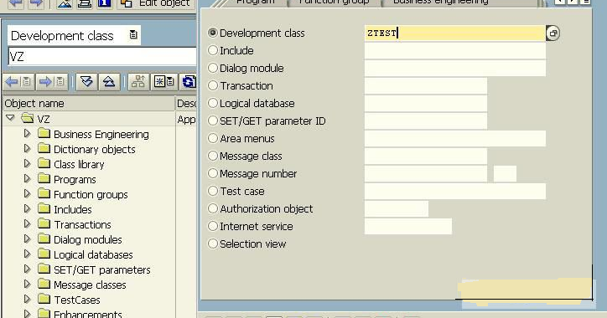
Task: Click the collapse all nodes toolbar icon
Action: tap(109, 81)
